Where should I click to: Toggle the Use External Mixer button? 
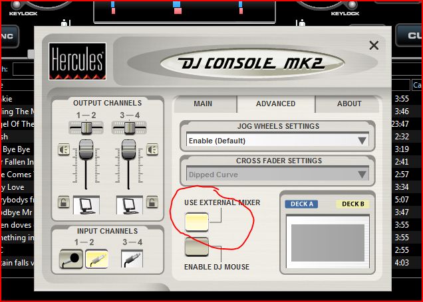coord(197,222)
